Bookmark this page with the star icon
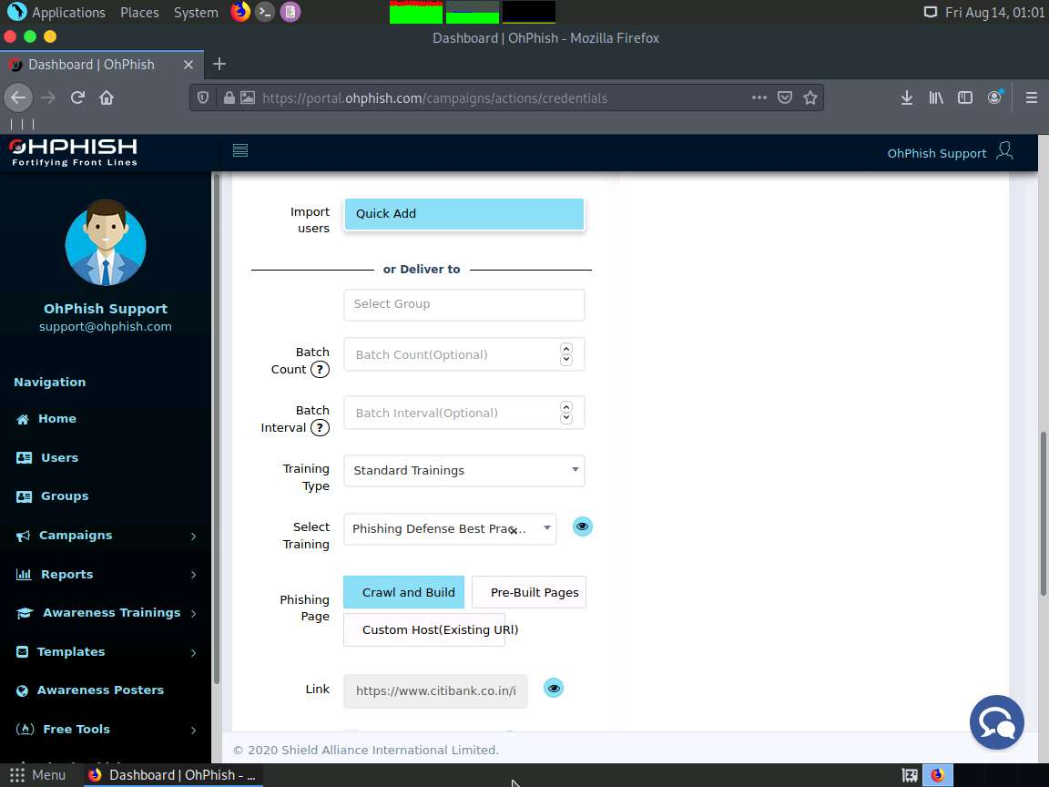 tap(810, 97)
